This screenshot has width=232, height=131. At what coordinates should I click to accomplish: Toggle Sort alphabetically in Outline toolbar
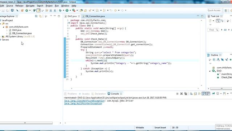(x=218, y=60)
